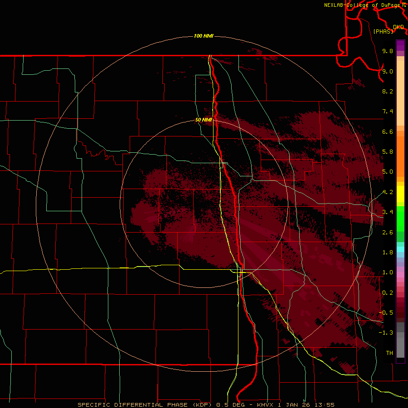Select the cyan segment of the color bar

tap(400, 249)
